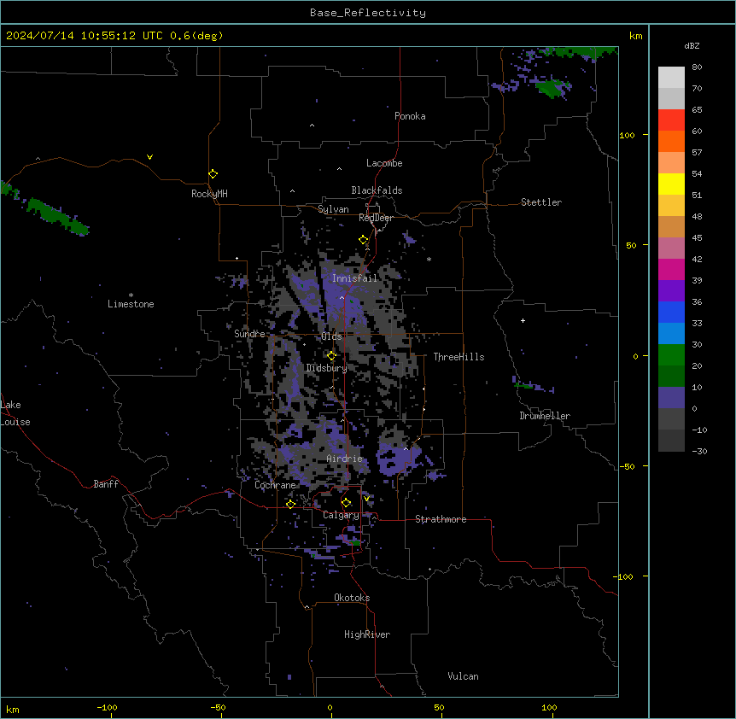This screenshot has height=719, width=736.
Task: Click the Didsbury town label
Action: tap(327, 368)
